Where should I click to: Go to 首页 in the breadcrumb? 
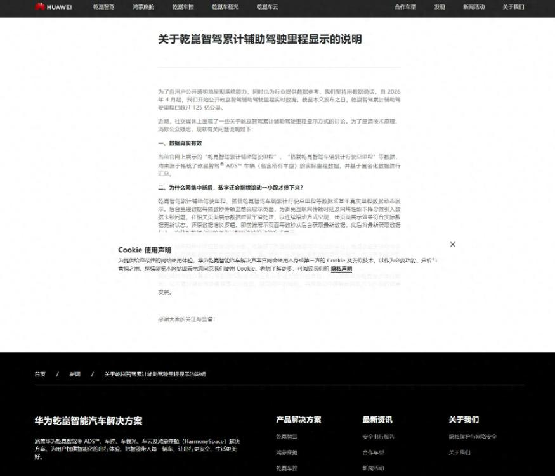(40, 374)
